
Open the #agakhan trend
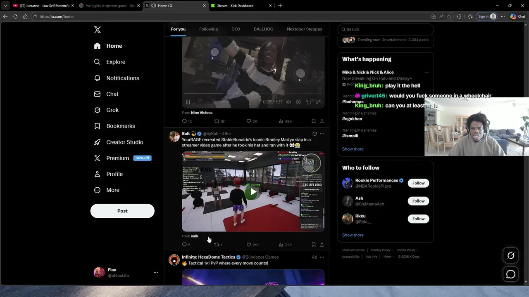[352, 119]
